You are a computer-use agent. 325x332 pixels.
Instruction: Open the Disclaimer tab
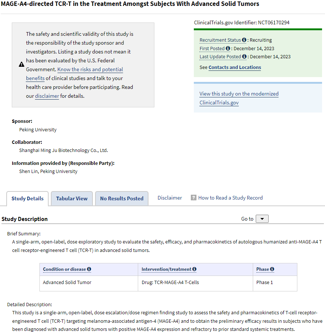point(170,197)
